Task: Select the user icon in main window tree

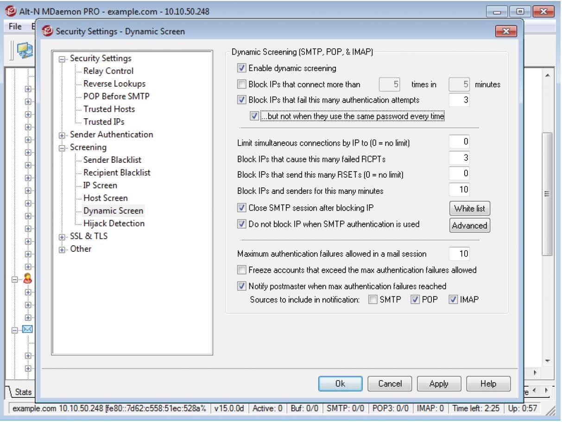Action: 27,279
